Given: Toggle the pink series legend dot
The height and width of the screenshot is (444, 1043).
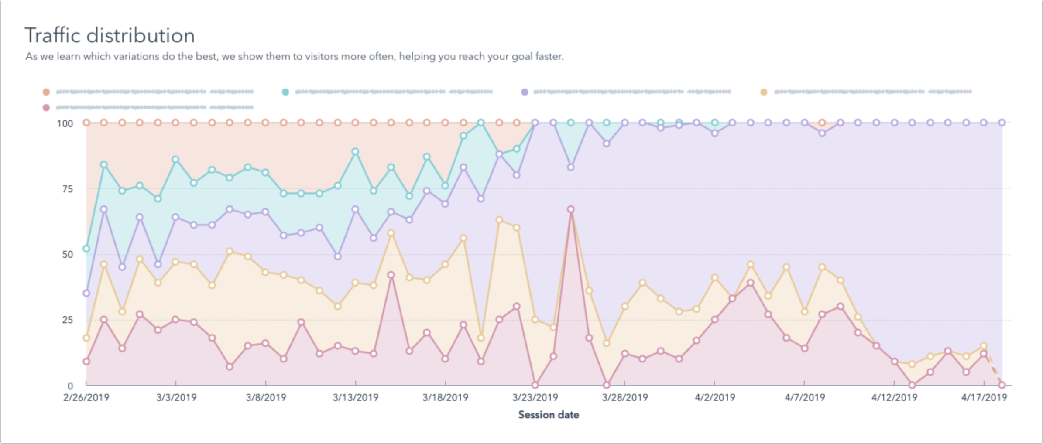Looking at the screenshot, I should coord(46,107).
